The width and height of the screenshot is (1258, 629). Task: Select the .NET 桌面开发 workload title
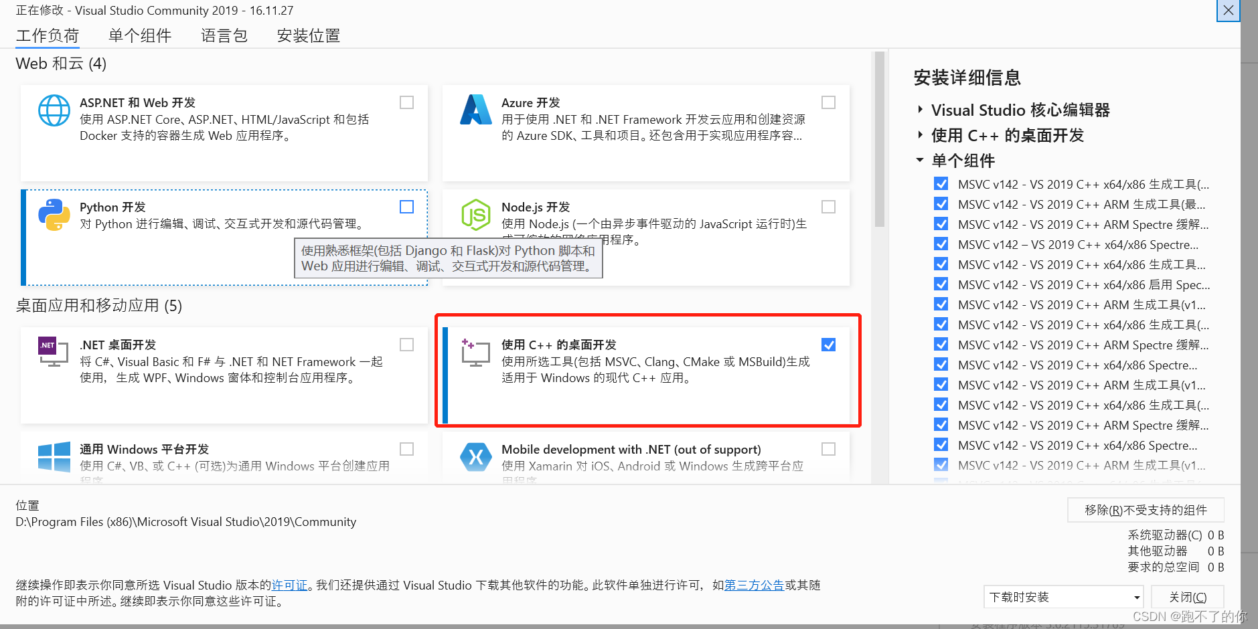118,345
